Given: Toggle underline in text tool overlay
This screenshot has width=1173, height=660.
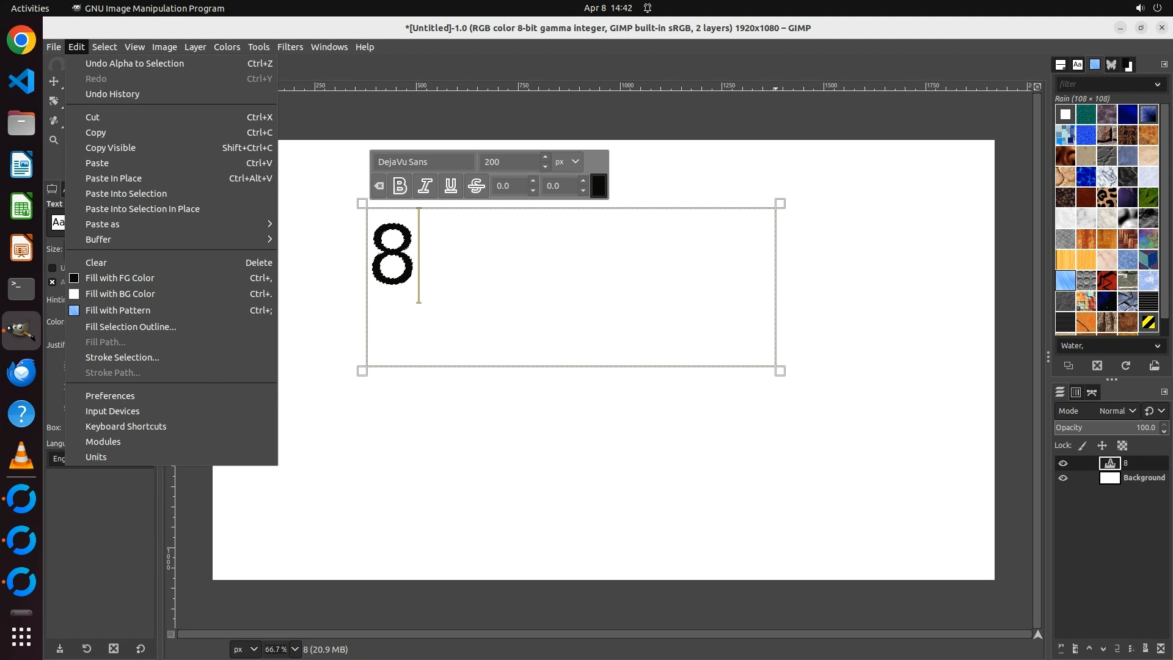Looking at the screenshot, I should 451,186.
